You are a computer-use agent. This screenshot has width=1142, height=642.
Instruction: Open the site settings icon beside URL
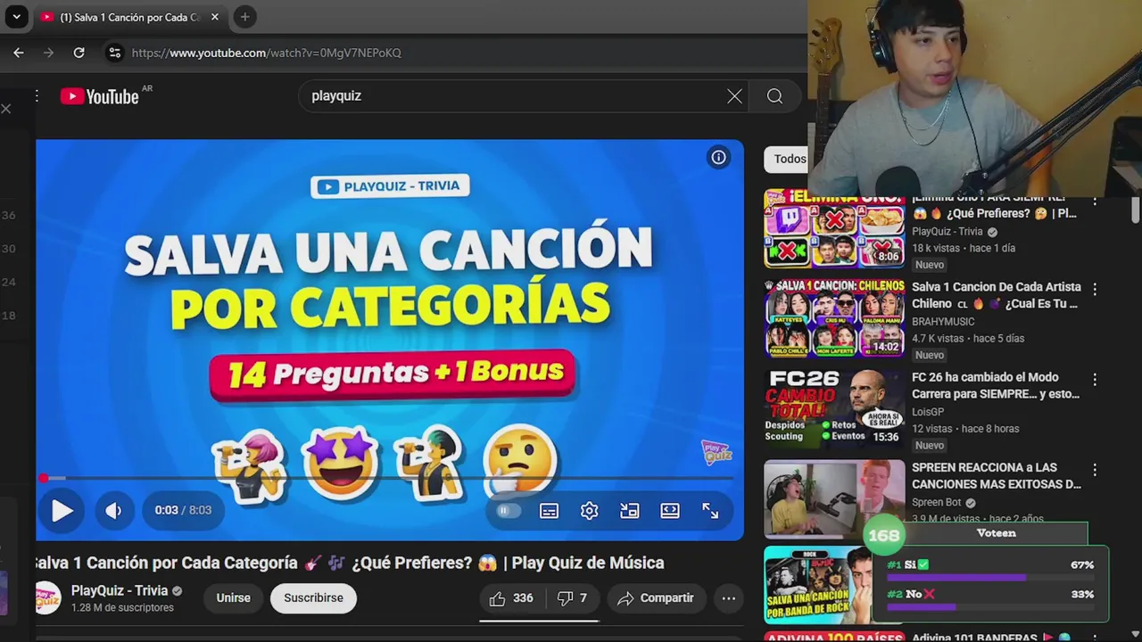(114, 53)
